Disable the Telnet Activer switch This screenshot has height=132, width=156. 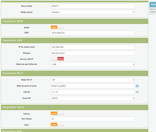(57, 113)
